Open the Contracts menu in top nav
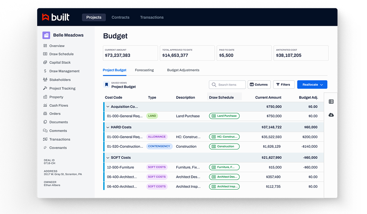 pyautogui.click(x=120, y=17)
